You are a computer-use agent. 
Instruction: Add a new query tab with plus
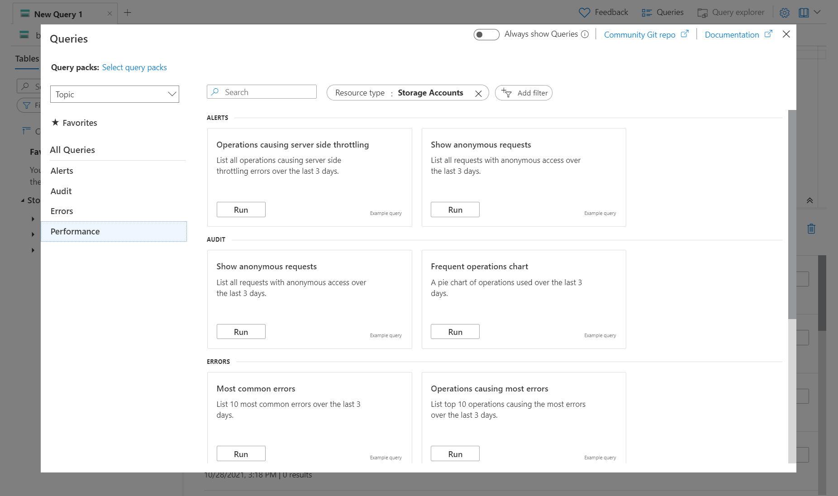(x=128, y=13)
